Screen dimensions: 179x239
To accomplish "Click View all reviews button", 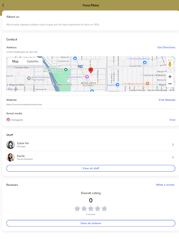I will [x=91, y=223].
